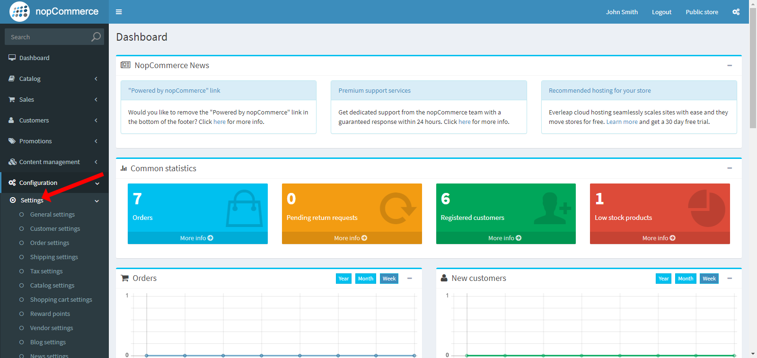Expand the Promotions menu chevron
Image resolution: width=757 pixels, height=358 pixels.
[96, 141]
